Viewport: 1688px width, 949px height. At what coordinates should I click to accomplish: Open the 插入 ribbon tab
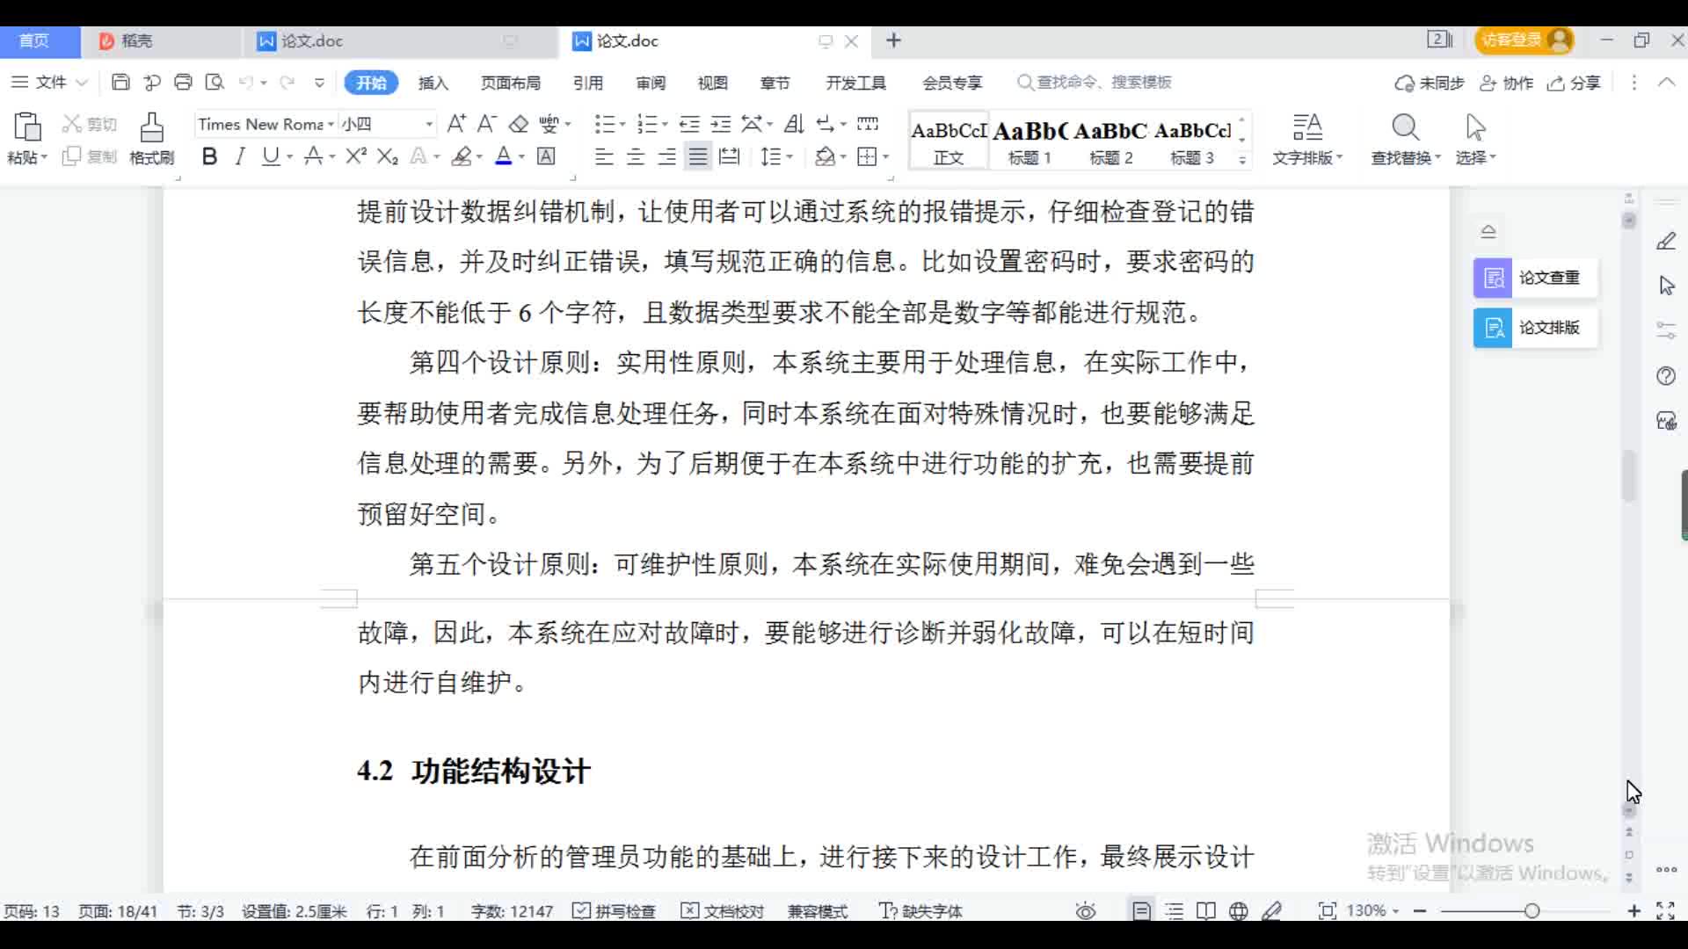pos(433,83)
